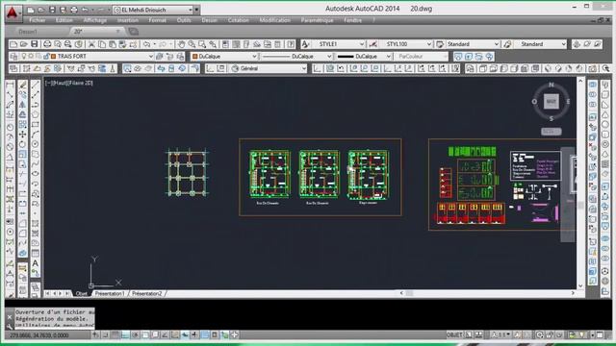Click the ViewCube top face
Viewport: 616px width, 346px height.
551,102
